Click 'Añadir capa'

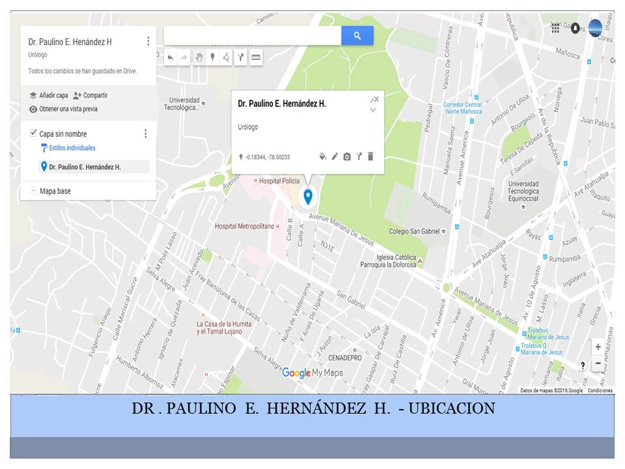click(x=49, y=95)
